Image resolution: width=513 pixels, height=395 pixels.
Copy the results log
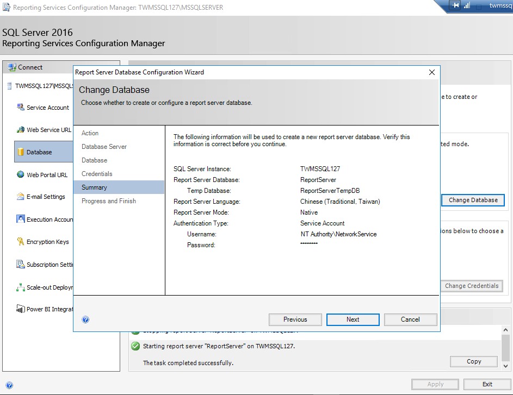click(474, 361)
